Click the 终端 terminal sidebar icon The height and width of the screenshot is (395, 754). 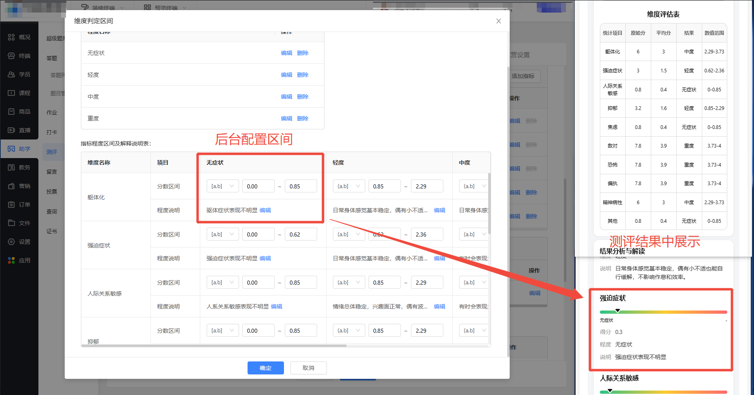coord(11,56)
